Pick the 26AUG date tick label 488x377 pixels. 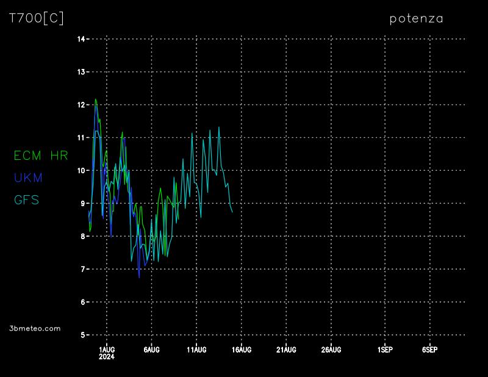click(331, 350)
